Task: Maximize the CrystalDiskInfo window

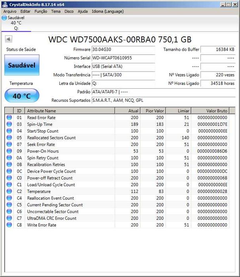Action: click(x=229, y=5)
